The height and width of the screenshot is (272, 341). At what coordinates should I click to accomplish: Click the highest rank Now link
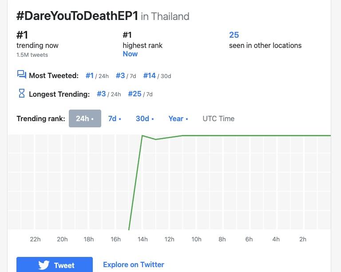tap(130, 54)
